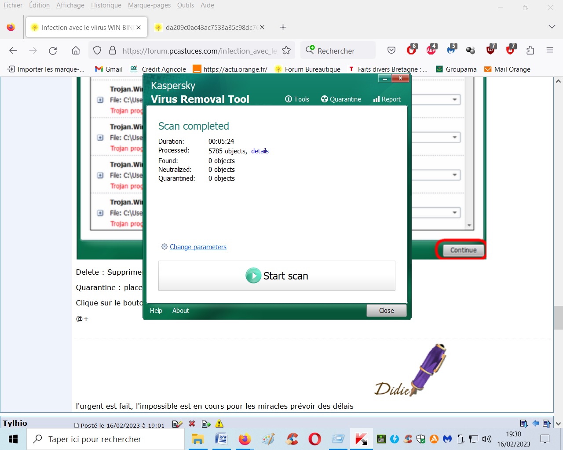Viewport: 563px width, 450px height.
Task: Click the Continue button in the forum image
Action: coord(463,250)
